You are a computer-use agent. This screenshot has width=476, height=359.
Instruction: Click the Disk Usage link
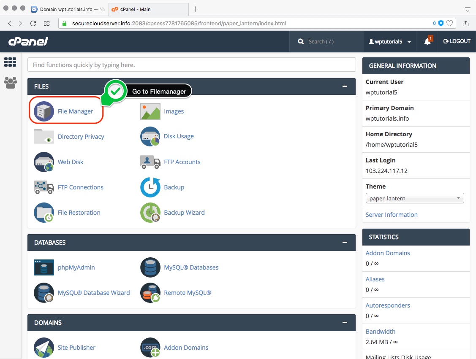(x=179, y=136)
